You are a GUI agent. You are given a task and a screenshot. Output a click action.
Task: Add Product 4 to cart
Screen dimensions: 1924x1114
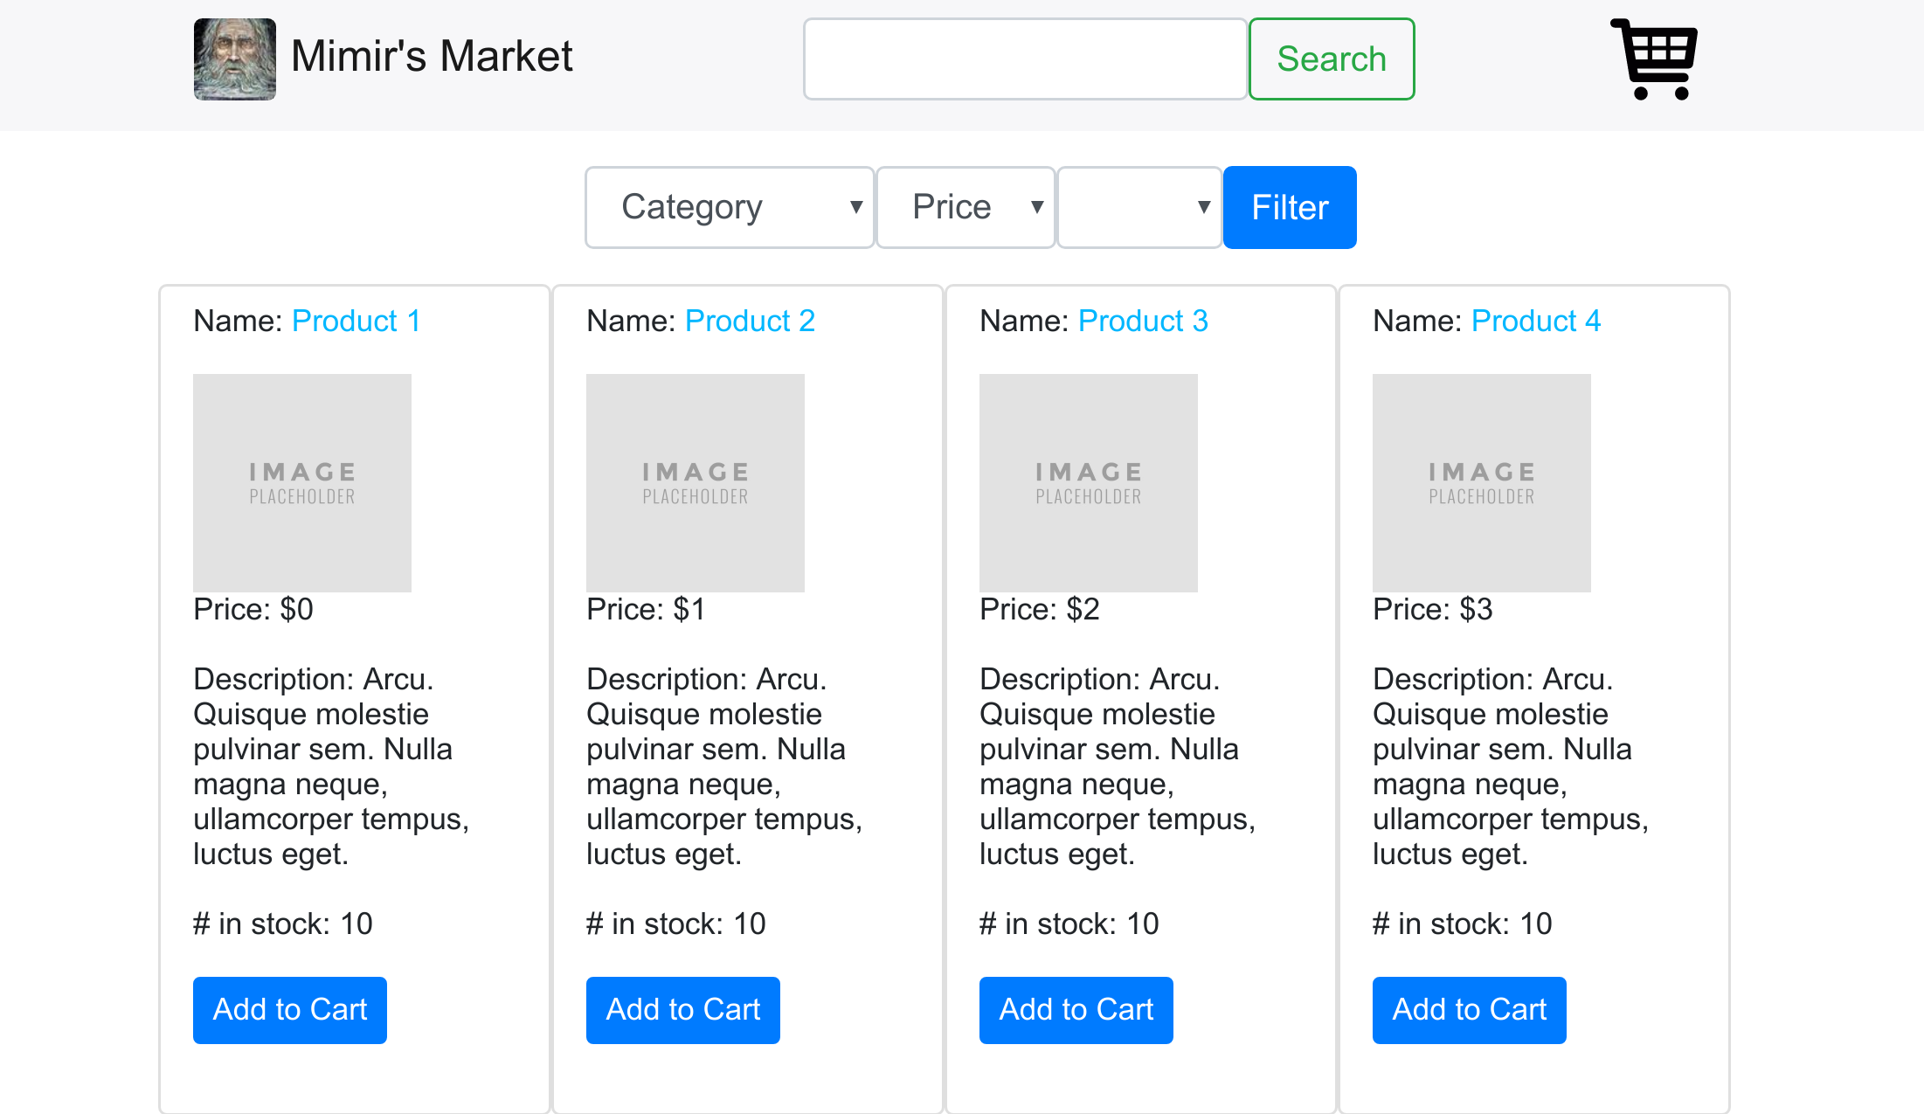[1469, 1009]
